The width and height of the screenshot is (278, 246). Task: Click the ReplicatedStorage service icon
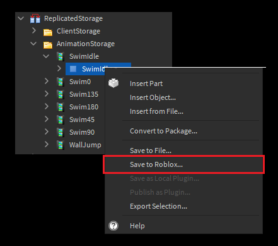(35, 18)
